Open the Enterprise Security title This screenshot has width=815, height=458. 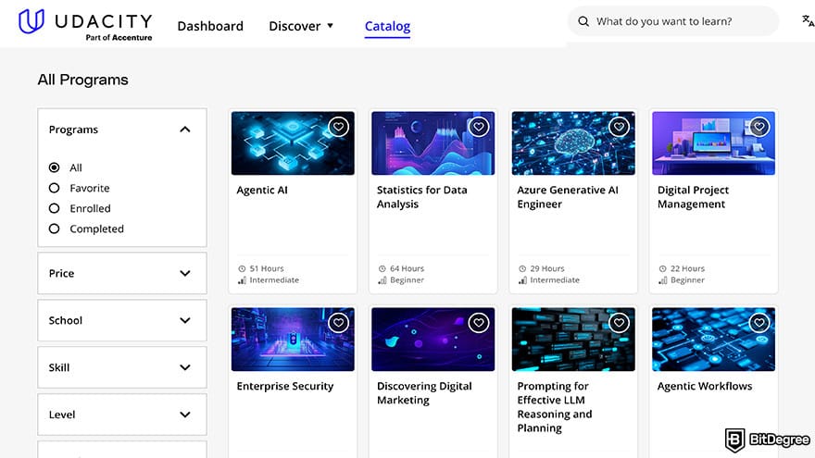285,387
